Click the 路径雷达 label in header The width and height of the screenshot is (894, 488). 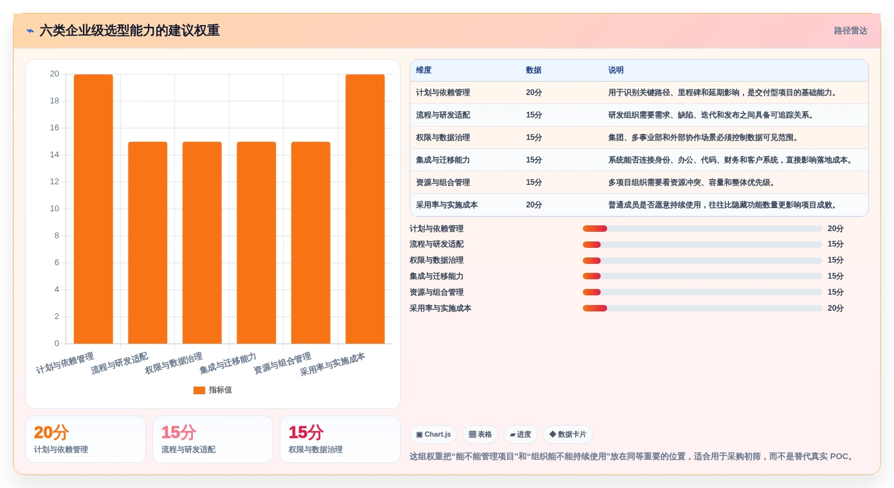click(x=850, y=31)
